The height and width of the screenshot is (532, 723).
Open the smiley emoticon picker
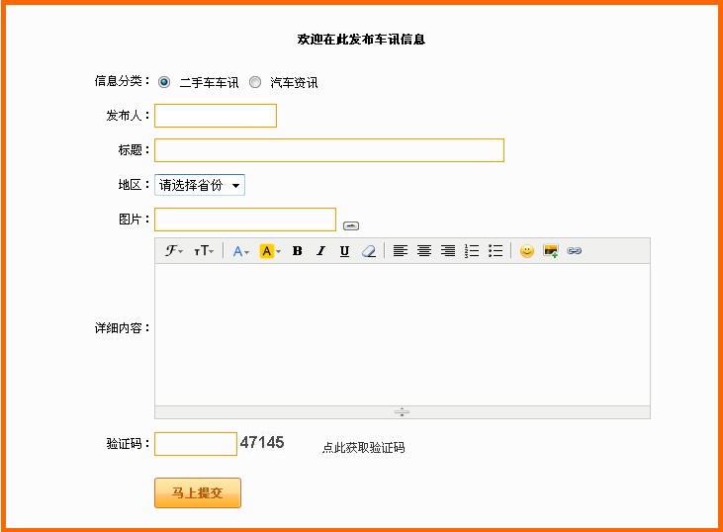pyautogui.click(x=526, y=251)
